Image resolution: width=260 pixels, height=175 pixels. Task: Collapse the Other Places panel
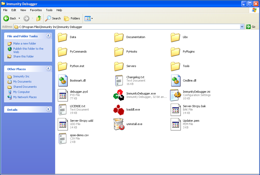click(x=48, y=69)
